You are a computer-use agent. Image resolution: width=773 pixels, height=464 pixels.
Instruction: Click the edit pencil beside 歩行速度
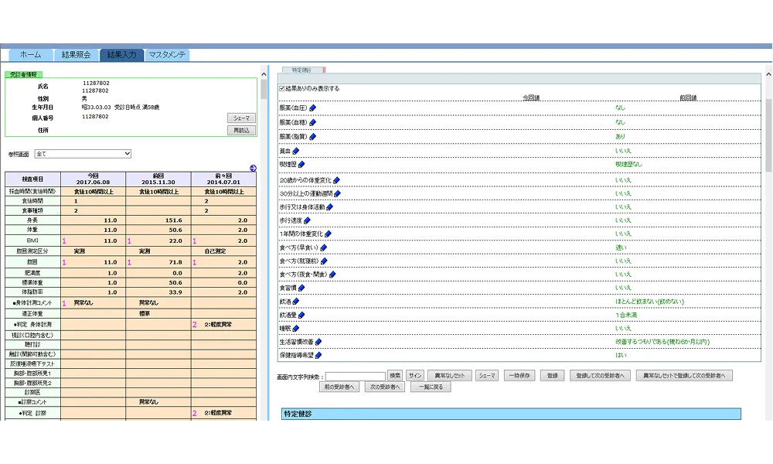click(x=307, y=220)
